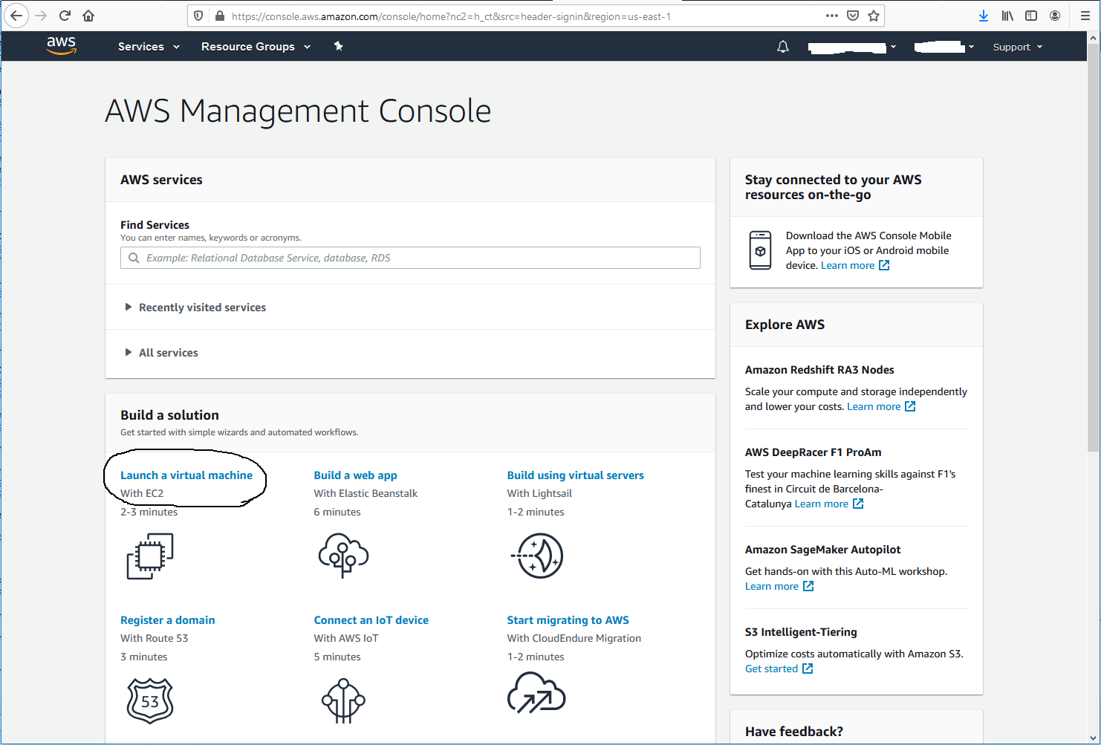Click the 'Amazon SageMaker Autopilot' heading
Viewport: 1101px width, 745px height.
point(822,550)
